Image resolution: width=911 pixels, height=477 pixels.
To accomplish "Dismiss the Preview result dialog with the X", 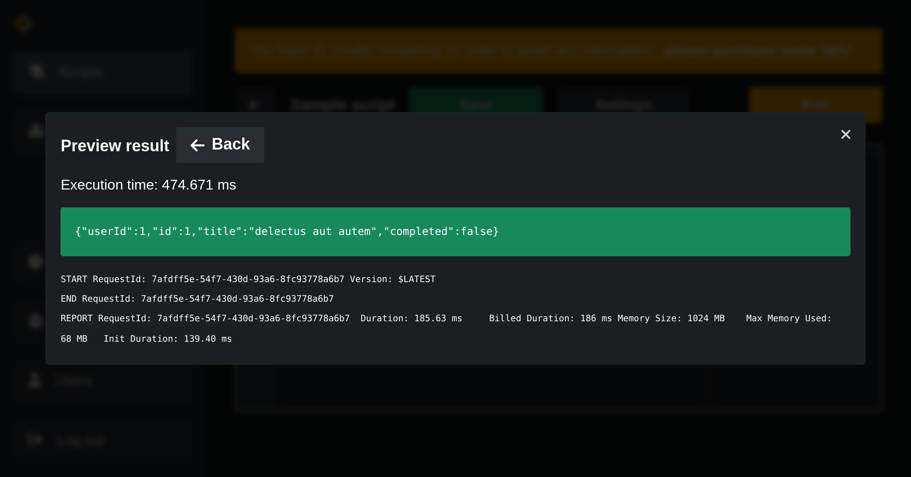I will pyautogui.click(x=845, y=134).
